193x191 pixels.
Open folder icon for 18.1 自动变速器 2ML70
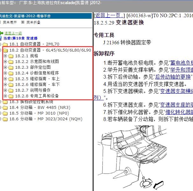5,44
